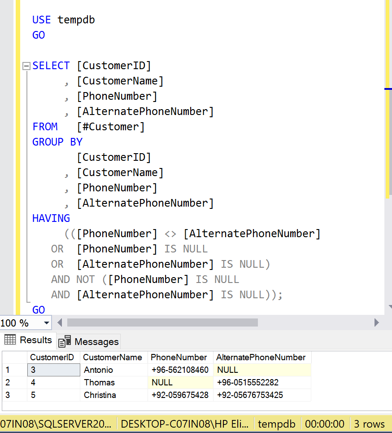Select the CustomerID column header
The width and height of the screenshot is (392, 433).
pyautogui.click(x=52, y=358)
